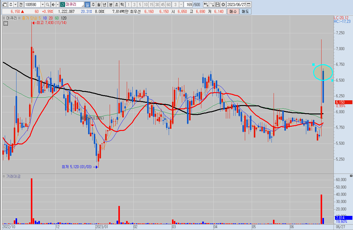Click the 최고 7,430 (11/14) high label

51,23
